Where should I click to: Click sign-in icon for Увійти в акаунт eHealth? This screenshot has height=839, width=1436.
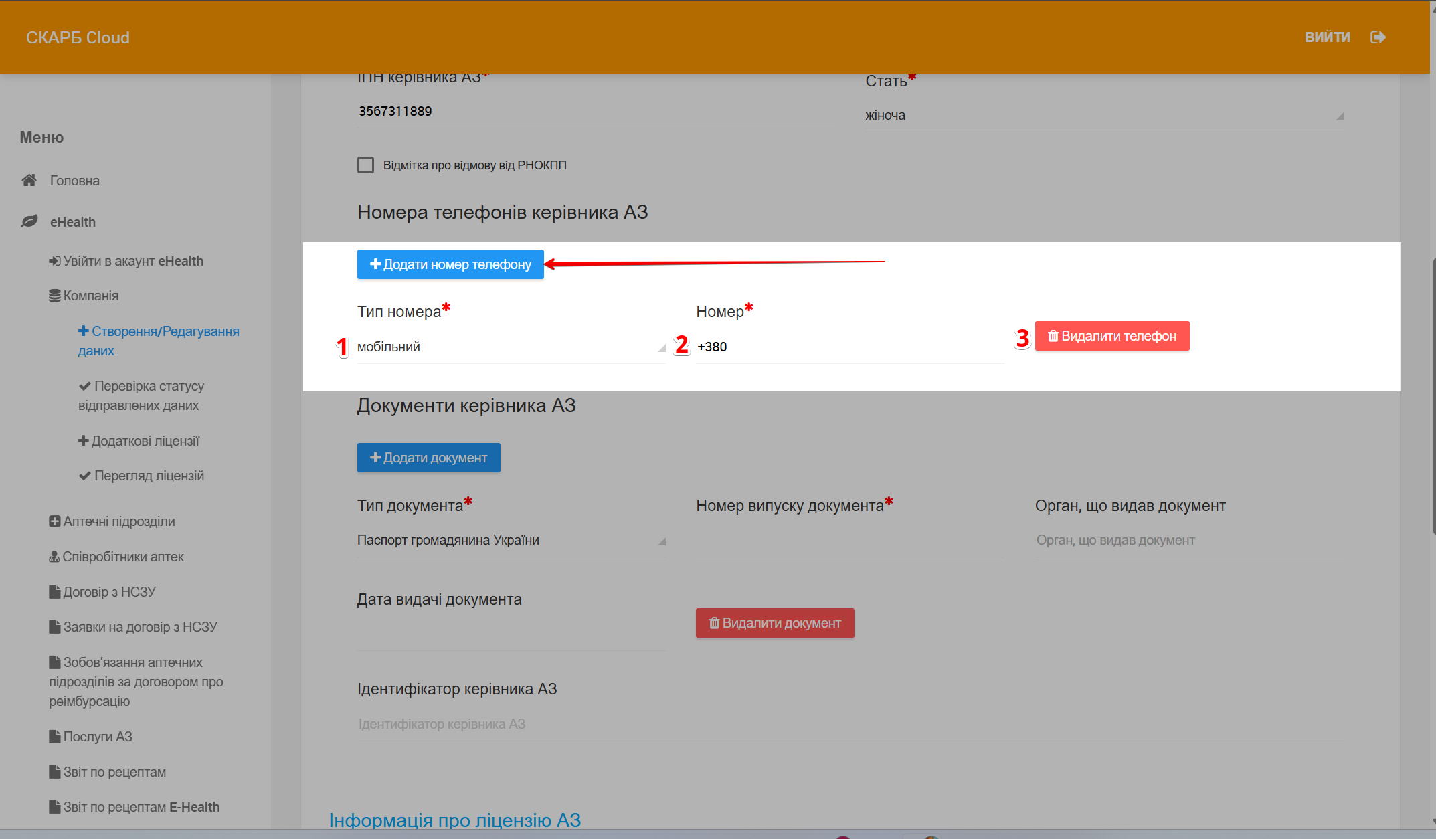[54, 261]
